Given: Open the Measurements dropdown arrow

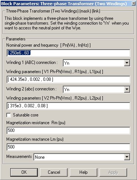Looking at the screenshot, I should [x=127, y=157].
